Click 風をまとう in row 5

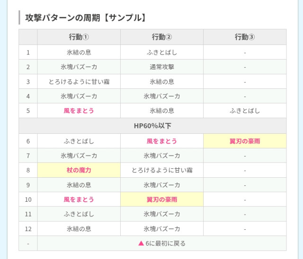click(x=79, y=111)
